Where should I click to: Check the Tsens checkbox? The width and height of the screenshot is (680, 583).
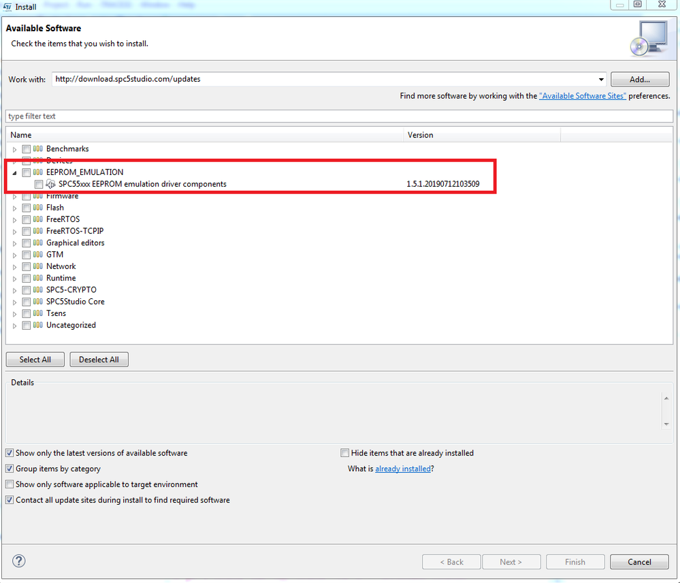[27, 313]
